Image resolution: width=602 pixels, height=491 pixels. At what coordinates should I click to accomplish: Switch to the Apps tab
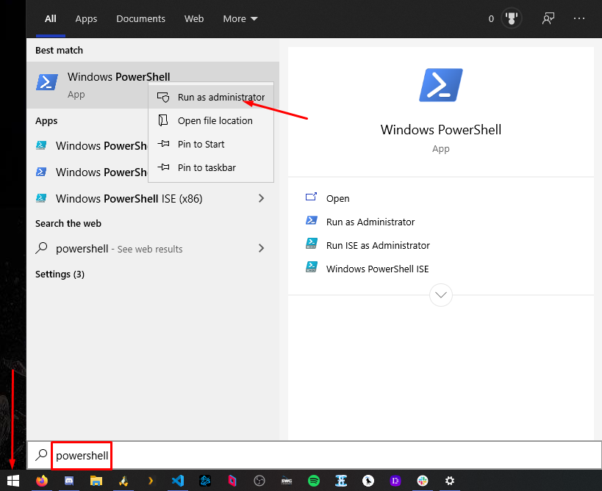86,18
